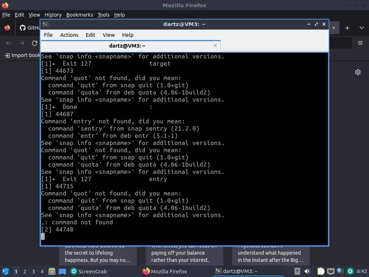This screenshot has height=277, width=369.
Task: Click the '[2] 44748' terminal output line
Action: click(57, 229)
